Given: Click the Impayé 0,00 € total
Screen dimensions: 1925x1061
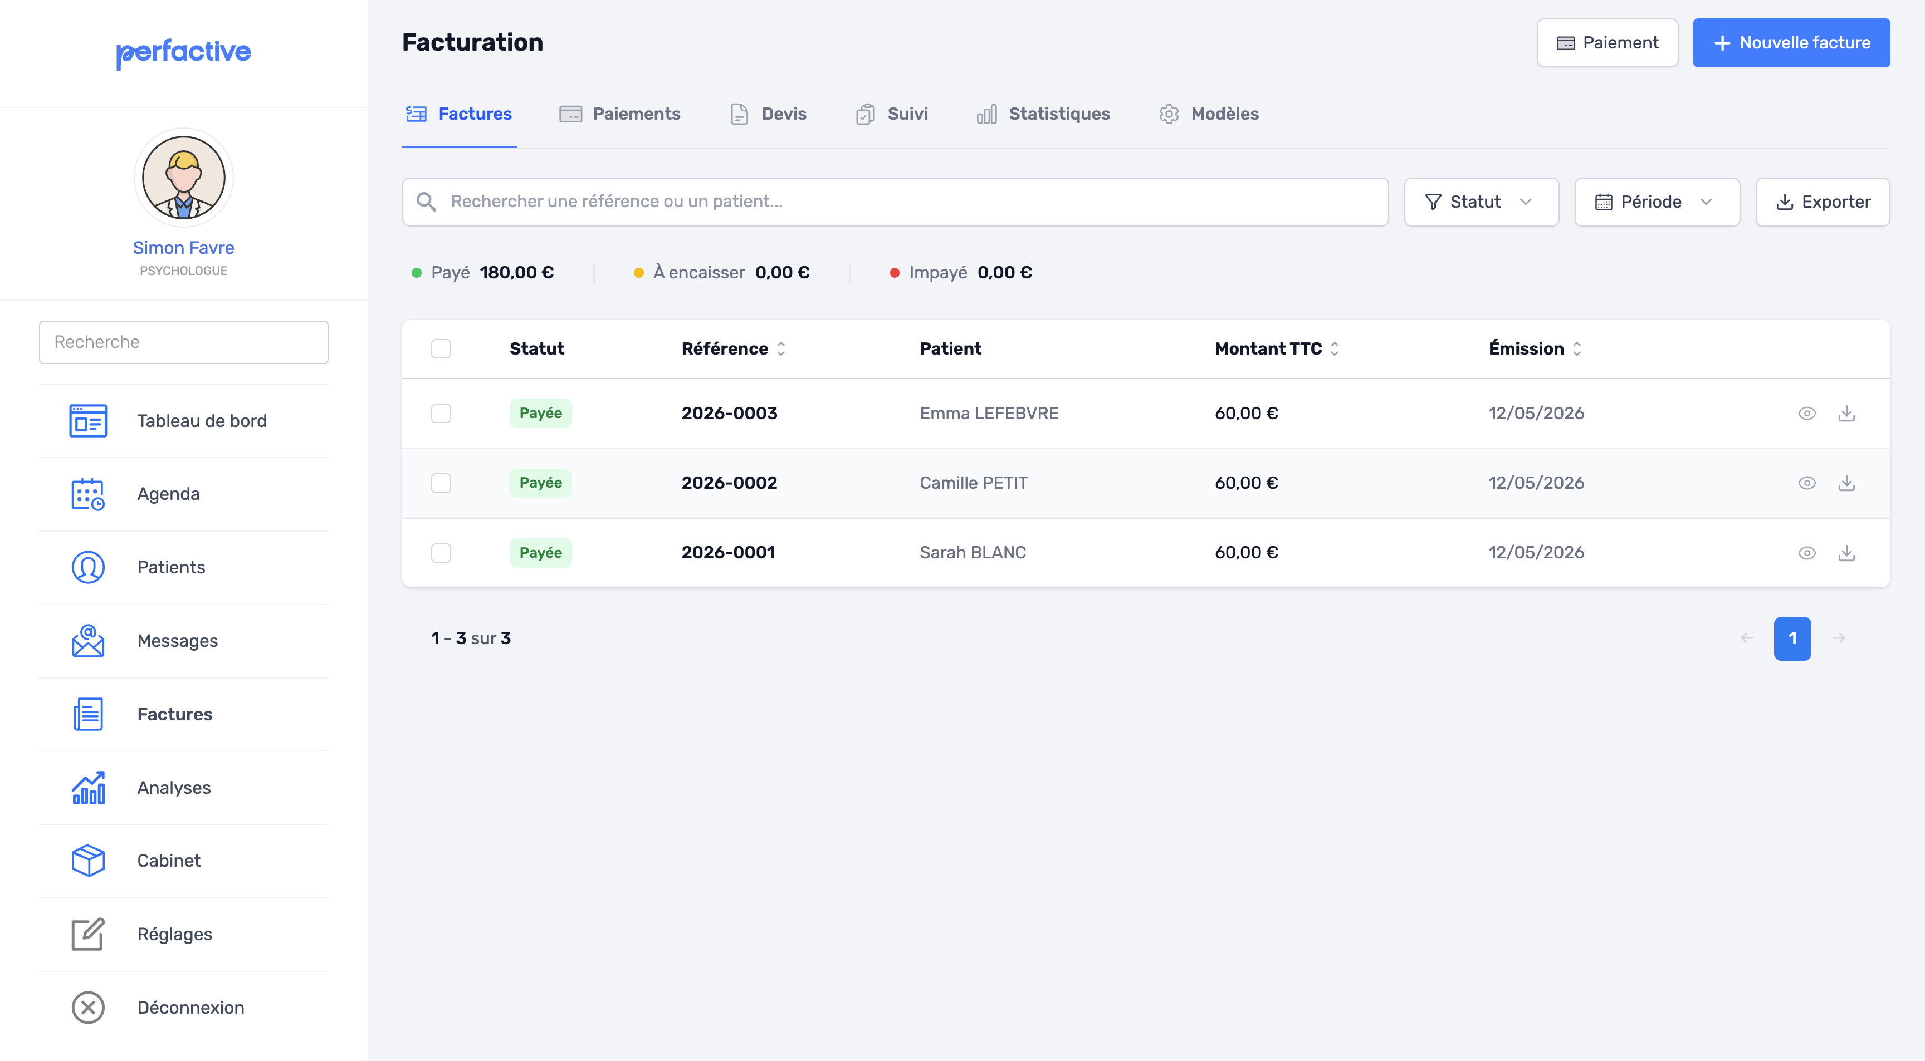Looking at the screenshot, I should 960,273.
